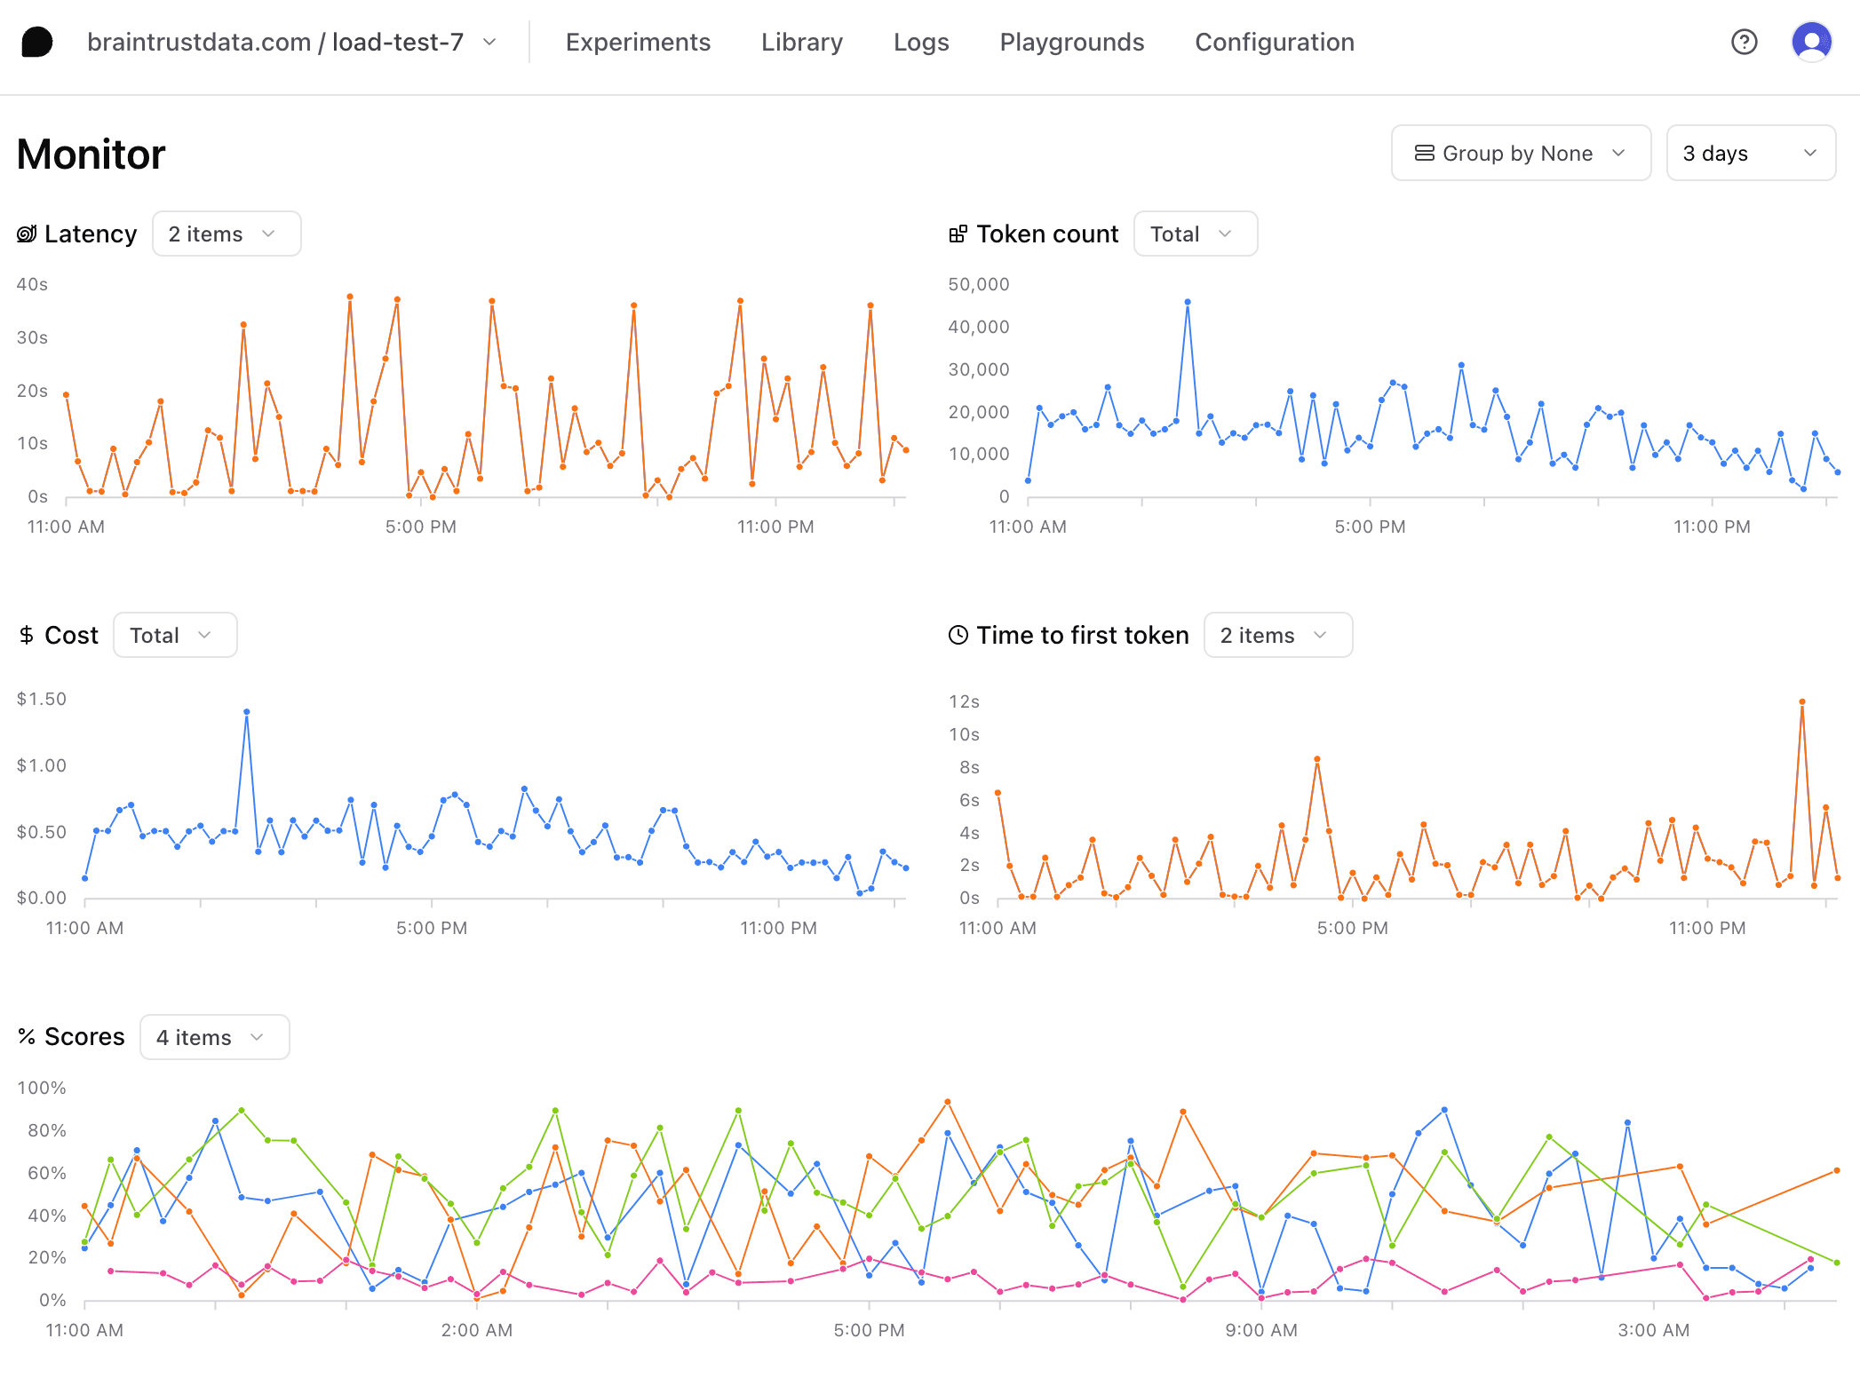Click the 100% label on Scores axis
Viewport: 1860px width, 1378px height.
[42, 1088]
